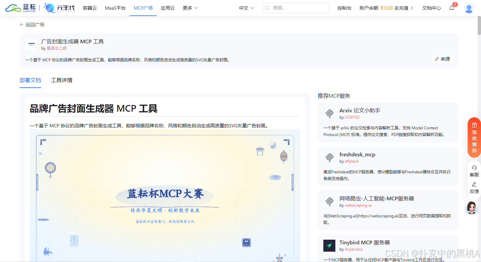Open the 中文 language dropdown
The width and height of the screenshot is (481, 262).
click(x=247, y=8)
